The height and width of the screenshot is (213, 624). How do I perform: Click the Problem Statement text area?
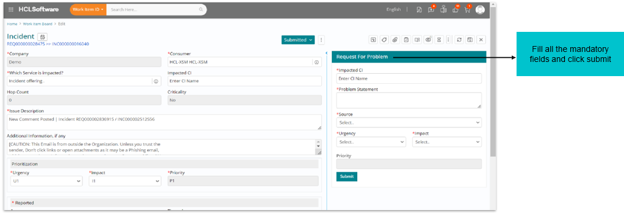coord(409,100)
